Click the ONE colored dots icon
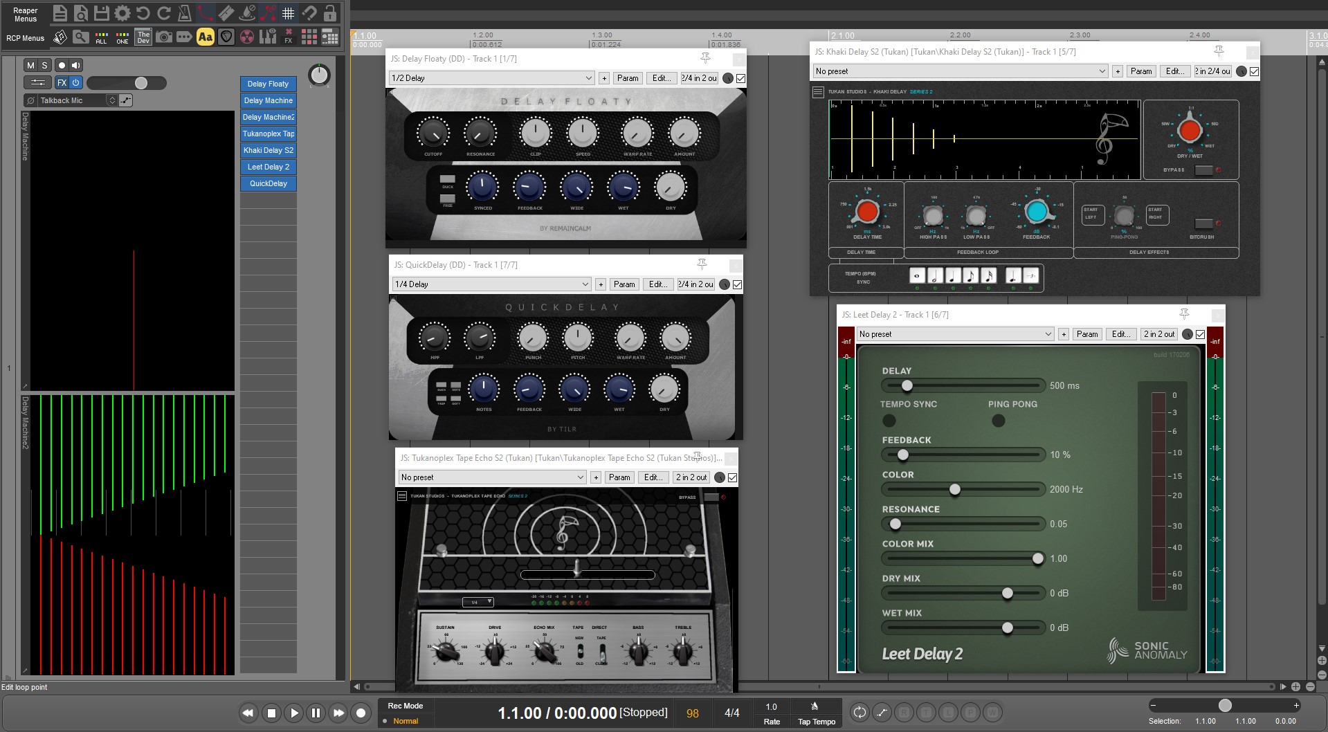Viewport: 1328px width, 732px height. (x=122, y=37)
